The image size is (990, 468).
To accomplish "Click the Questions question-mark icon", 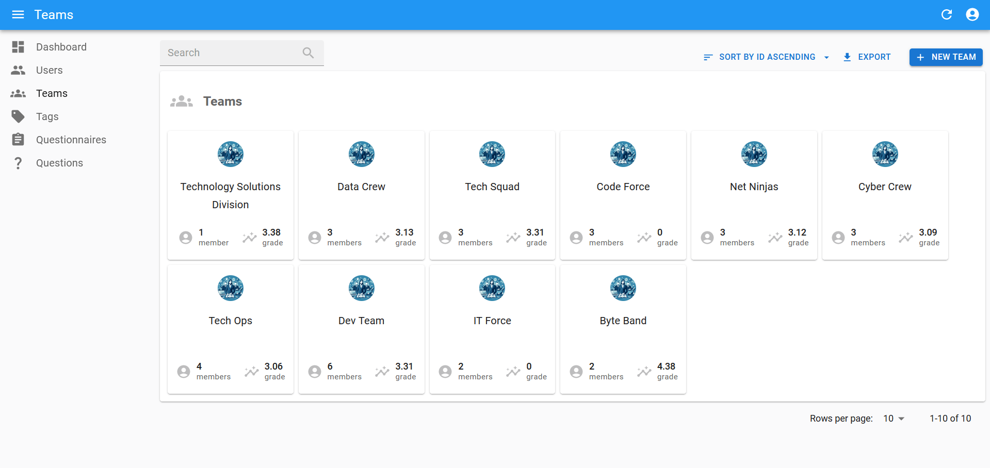I will coord(18,163).
